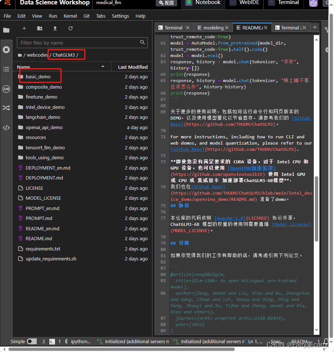Sort files by Name column arrow
The image size is (334, 352).
point(103,67)
